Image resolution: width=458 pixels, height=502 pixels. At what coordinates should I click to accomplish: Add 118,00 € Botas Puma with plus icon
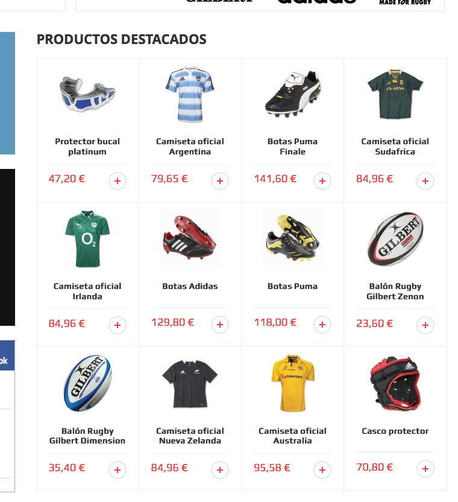pos(322,325)
